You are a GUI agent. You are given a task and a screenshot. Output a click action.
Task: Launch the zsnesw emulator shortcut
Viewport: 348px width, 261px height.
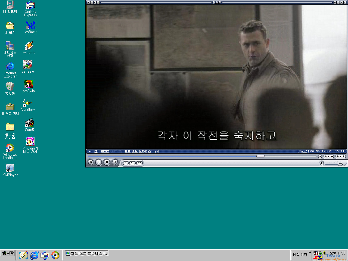(x=28, y=67)
